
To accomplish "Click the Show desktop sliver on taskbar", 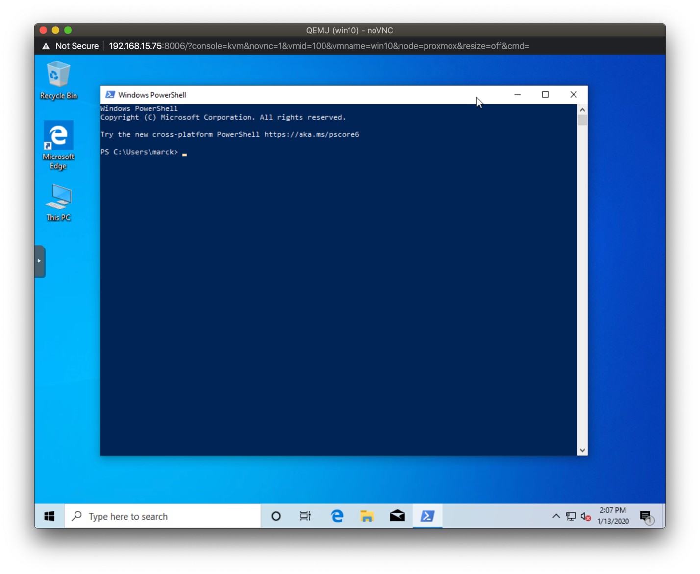I will coord(663,516).
